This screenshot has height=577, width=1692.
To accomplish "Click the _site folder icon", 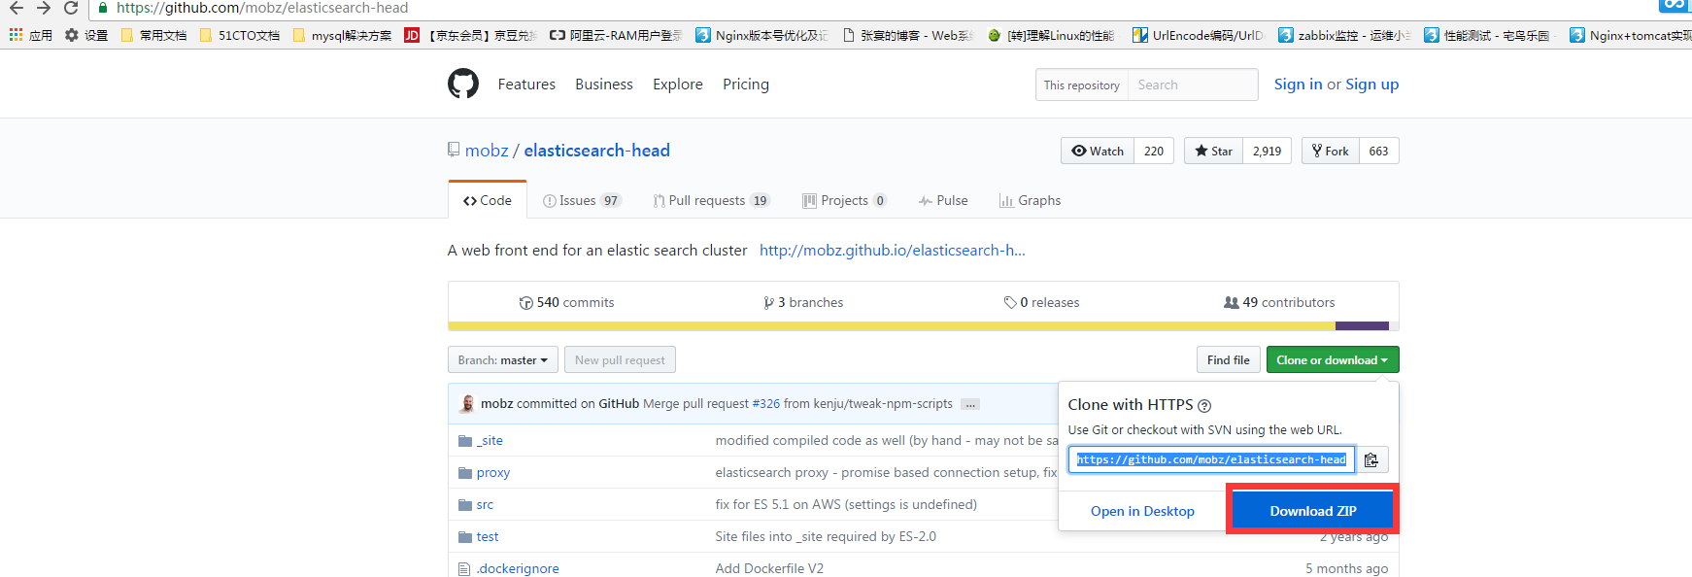I will (x=464, y=441).
